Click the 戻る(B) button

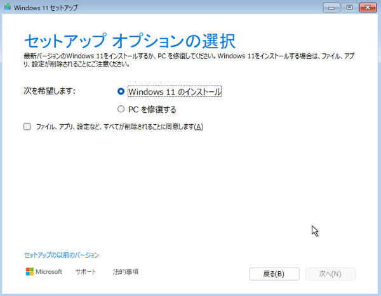tap(274, 274)
